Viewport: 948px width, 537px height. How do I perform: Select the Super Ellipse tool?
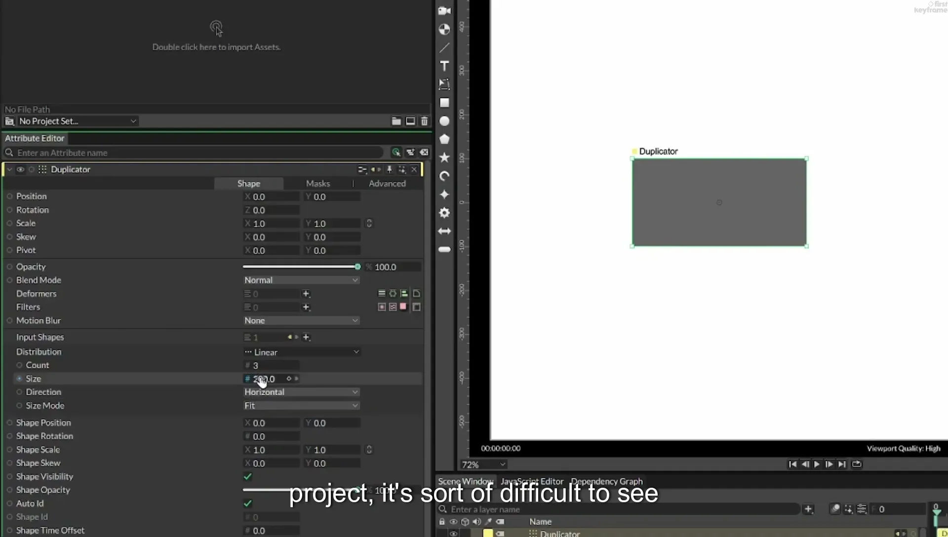(x=444, y=194)
